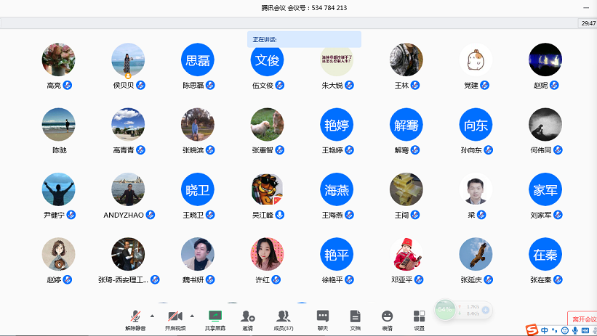Viewport: 597px width, 336px height.
Task: Click the Sogou input method S icon
Action: point(533,330)
